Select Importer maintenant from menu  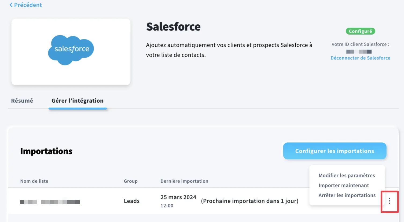tap(344, 185)
